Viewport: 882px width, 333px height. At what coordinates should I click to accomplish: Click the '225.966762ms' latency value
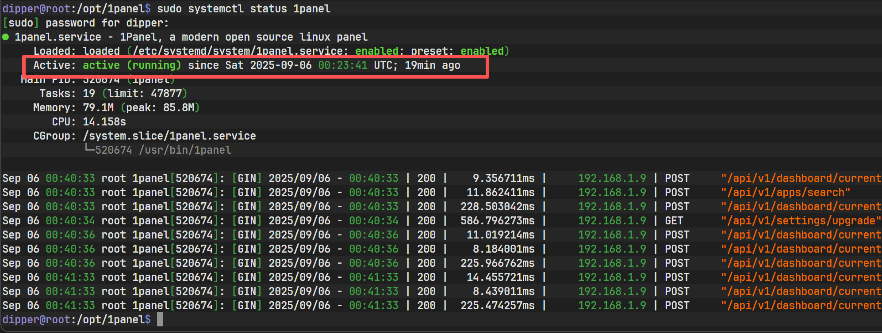pos(497,263)
